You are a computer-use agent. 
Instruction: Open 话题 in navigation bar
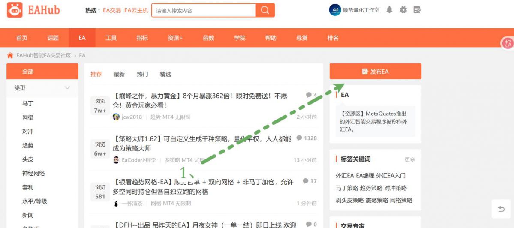click(x=53, y=38)
